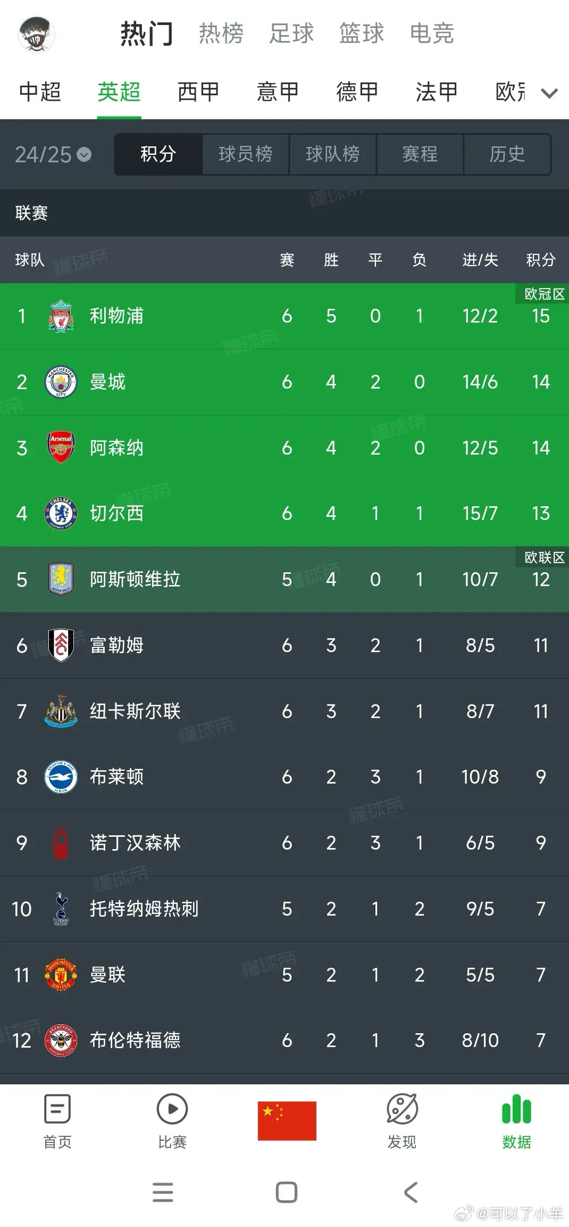
Task: Open Liverpool club crest
Action: (61, 316)
